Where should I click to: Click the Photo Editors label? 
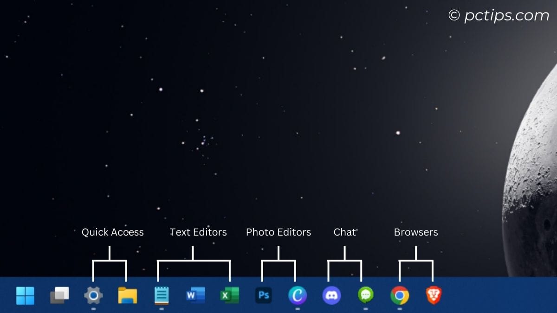click(x=278, y=232)
